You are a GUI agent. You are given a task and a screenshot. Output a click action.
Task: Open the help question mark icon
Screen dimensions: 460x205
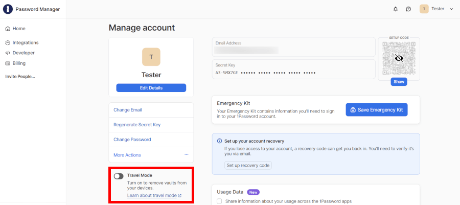tap(408, 9)
